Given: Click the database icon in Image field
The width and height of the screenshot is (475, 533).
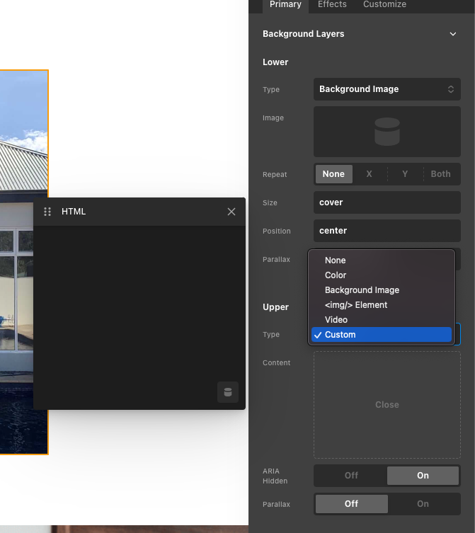Looking at the screenshot, I should [387, 132].
